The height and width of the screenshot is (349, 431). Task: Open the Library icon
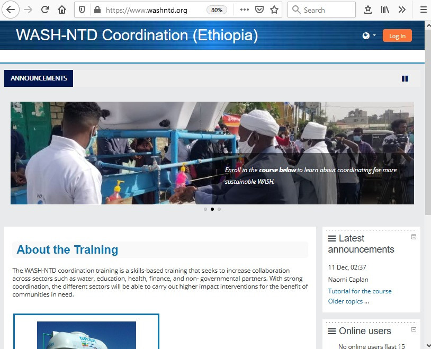385,10
